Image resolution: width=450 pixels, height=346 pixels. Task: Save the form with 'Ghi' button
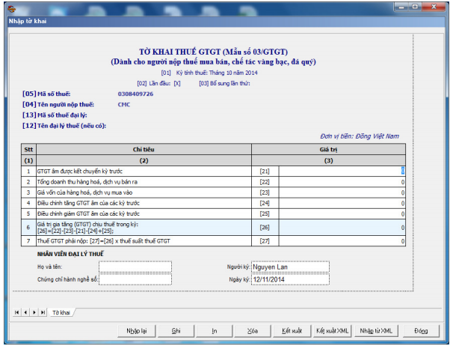click(176, 330)
